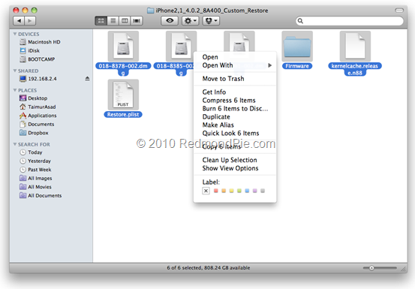Show files from Past Week
The width and height of the screenshot is (415, 289).
coord(35,170)
